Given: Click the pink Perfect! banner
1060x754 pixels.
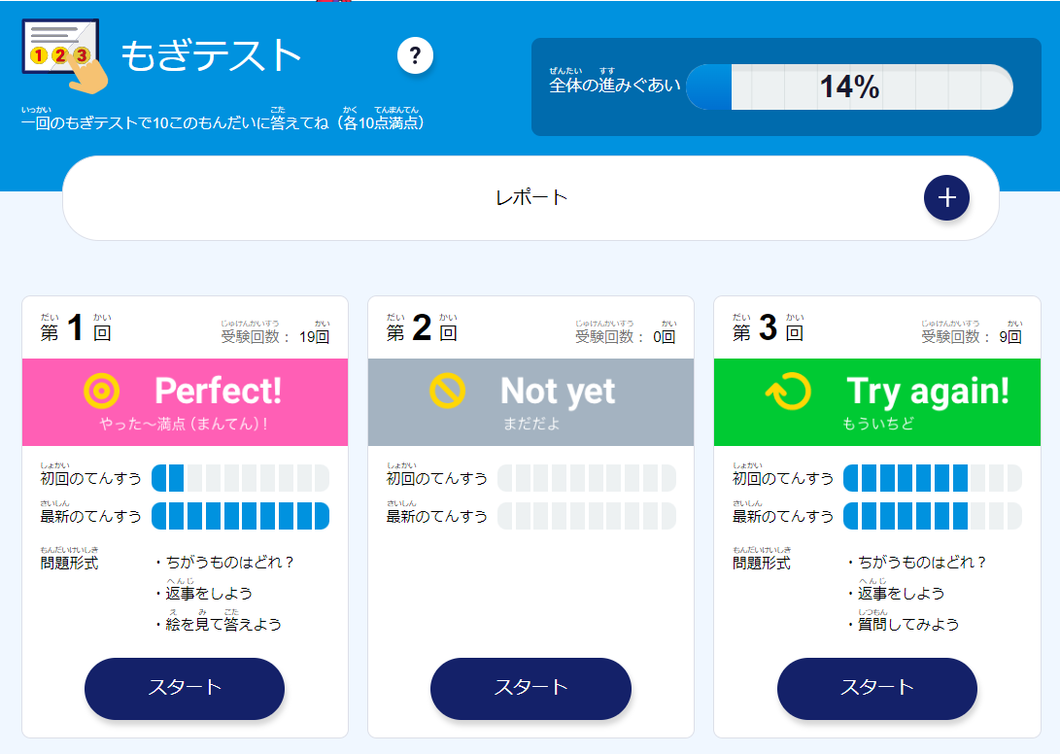Looking at the screenshot, I should tap(186, 402).
